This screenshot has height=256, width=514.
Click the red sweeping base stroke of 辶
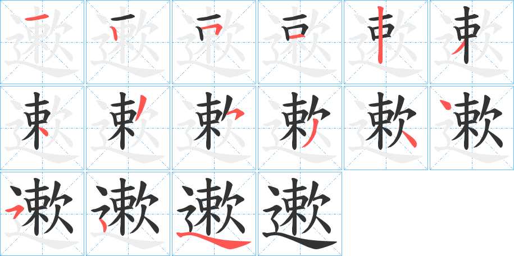click(213, 240)
